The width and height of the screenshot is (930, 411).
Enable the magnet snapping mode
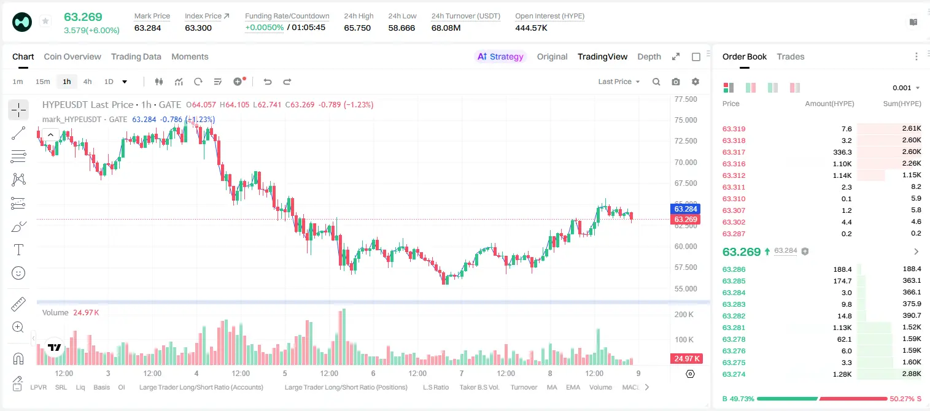(x=18, y=359)
